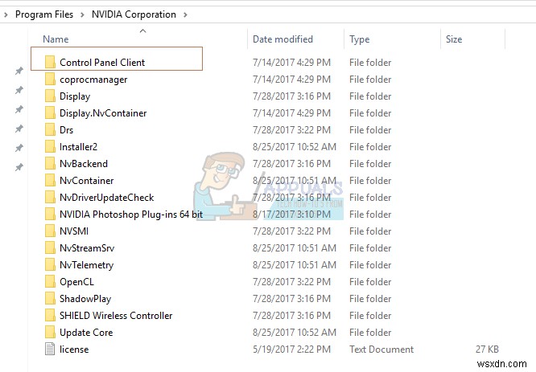Click the 5/19/2017 2:22 PM date cell
Screen dimensions: 536x372
point(291,350)
